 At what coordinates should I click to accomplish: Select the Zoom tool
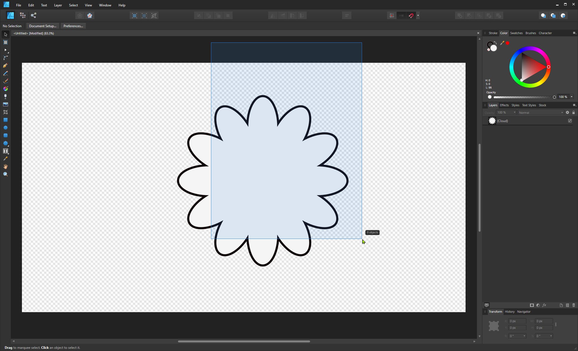point(6,174)
